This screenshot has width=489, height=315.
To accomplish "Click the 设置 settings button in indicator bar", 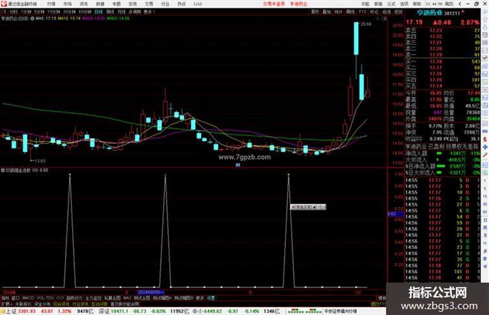I will click(211, 298).
